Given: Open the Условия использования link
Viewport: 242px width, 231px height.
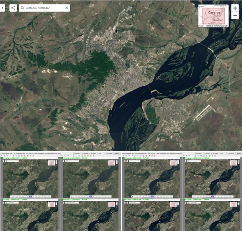Looking at the screenshot, I should (217, 26).
